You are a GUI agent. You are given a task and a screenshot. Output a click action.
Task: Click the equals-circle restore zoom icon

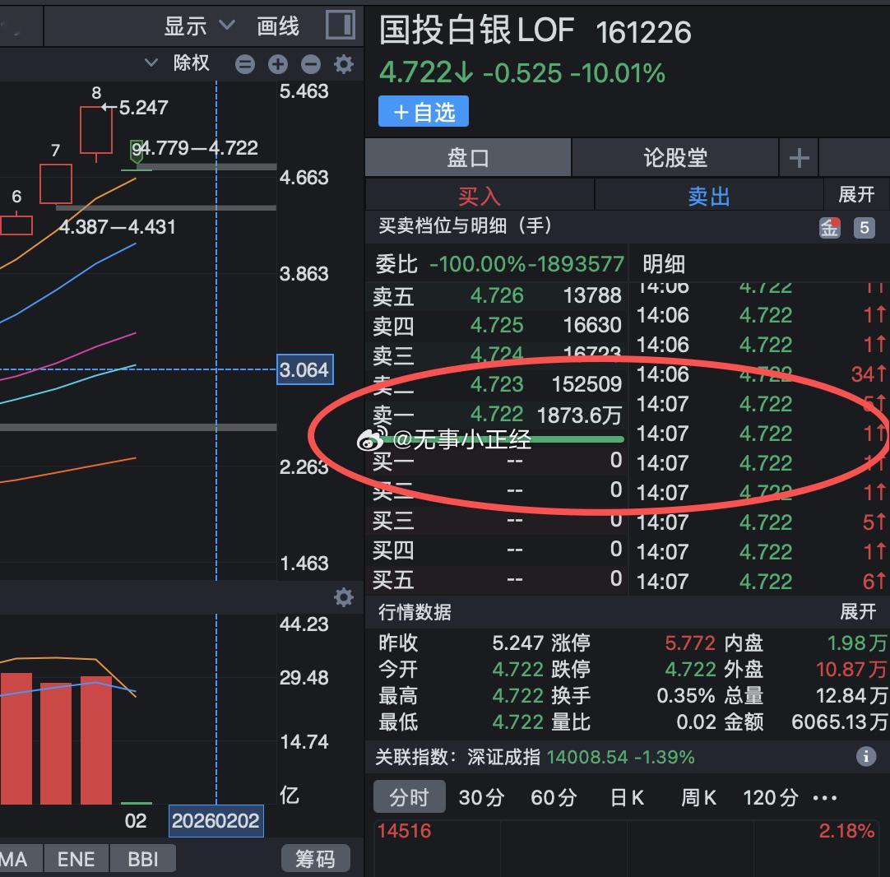(x=245, y=63)
